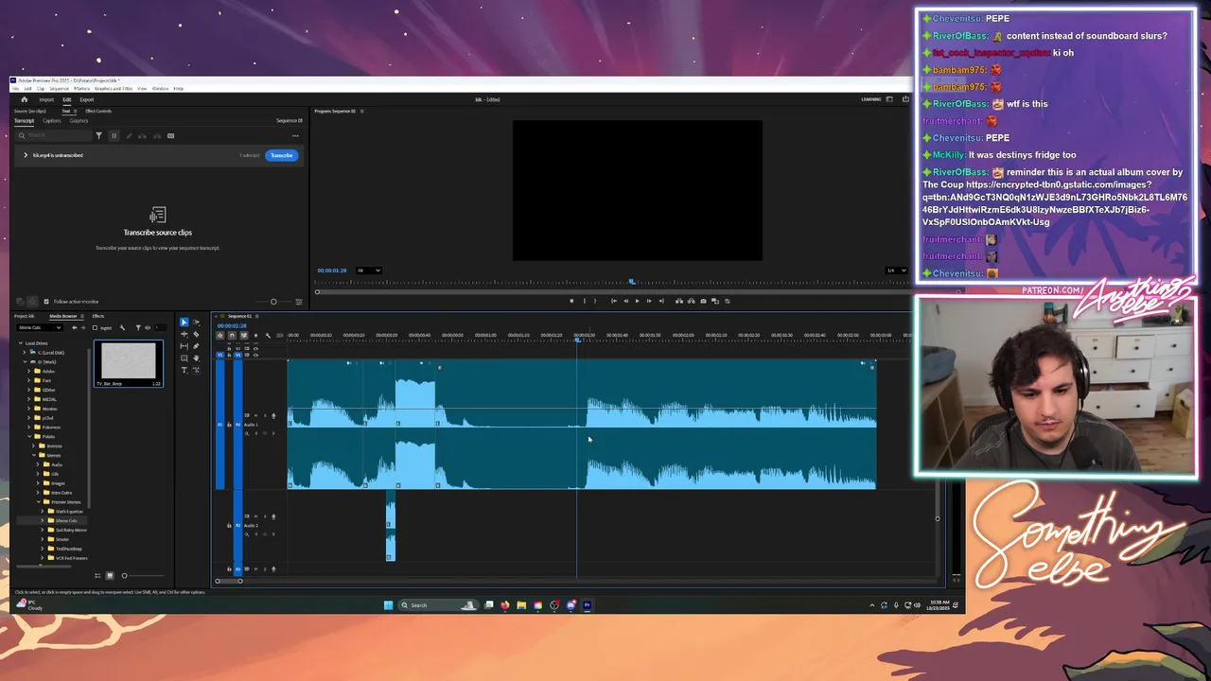Mute the Audio 2 track
The image size is (1211, 681).
(x=255, y=516)
